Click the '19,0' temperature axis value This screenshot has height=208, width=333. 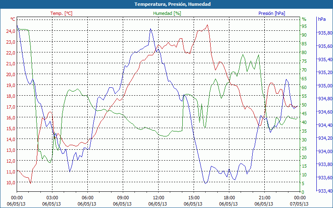(x=11, y=85)
